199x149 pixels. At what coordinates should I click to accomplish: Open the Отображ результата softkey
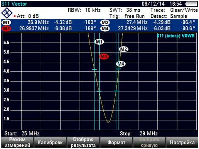tap(83, 142)
